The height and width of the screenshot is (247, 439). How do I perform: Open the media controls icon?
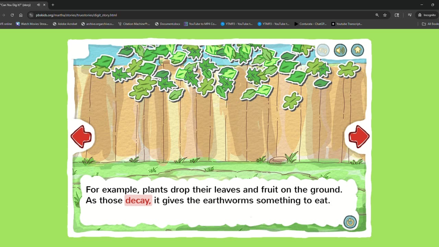410,15
